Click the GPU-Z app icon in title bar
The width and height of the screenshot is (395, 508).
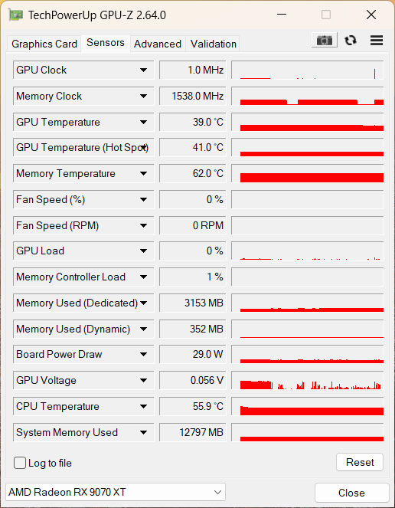[15, 15]
